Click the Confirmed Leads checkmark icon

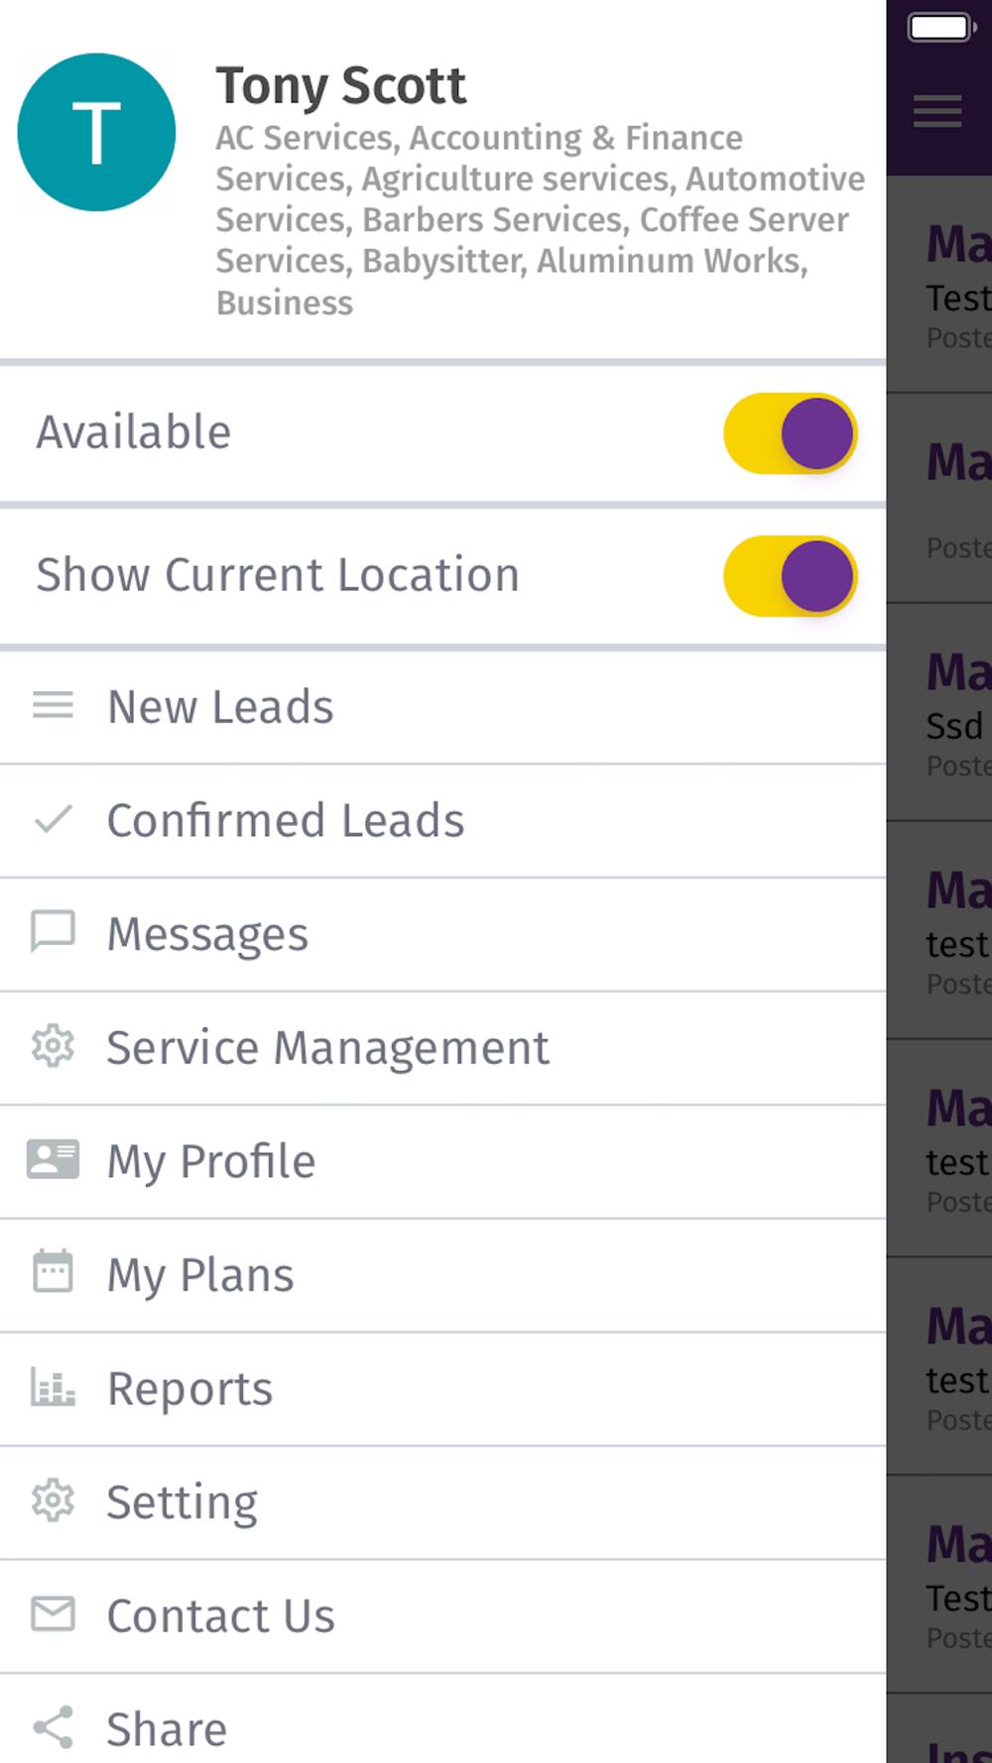[x=53, y=820]
